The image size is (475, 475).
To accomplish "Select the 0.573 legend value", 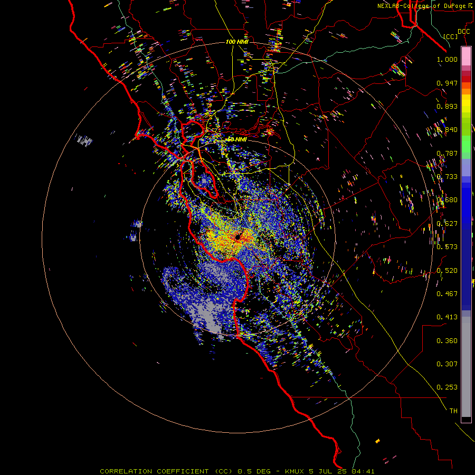I will pyautogui.click(x=447, y=247).
